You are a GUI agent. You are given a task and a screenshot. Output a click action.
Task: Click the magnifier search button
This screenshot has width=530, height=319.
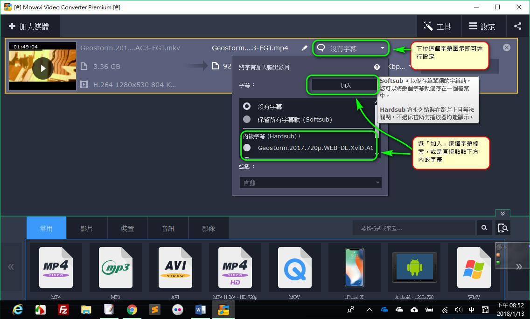point(484,228)
